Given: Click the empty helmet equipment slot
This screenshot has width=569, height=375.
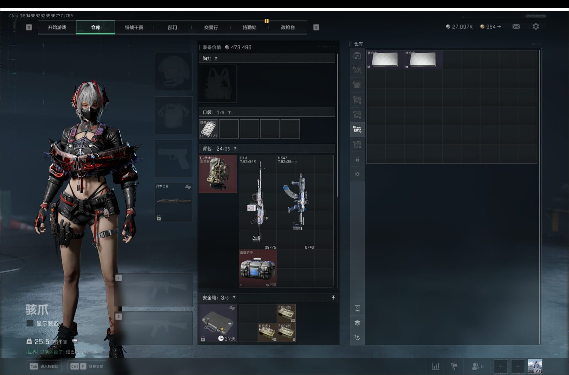Looking at the screenshot, I should [x=174, y=72].
